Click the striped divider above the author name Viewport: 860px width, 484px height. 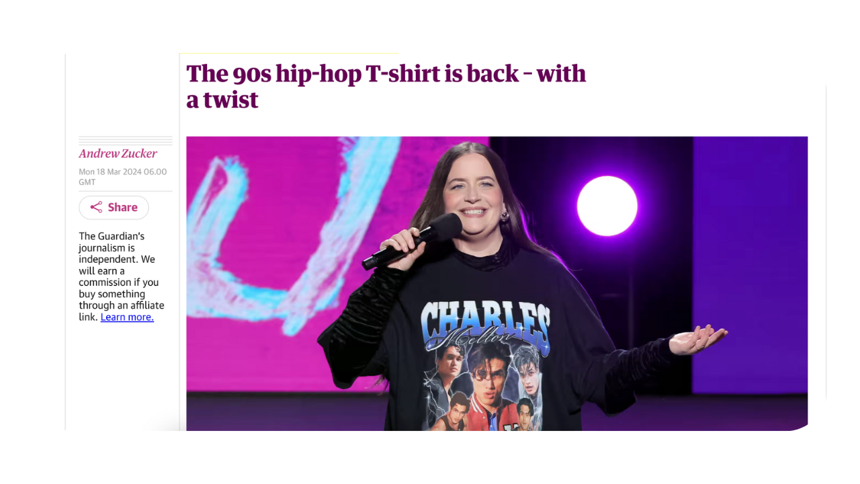(x=126, y=140)
